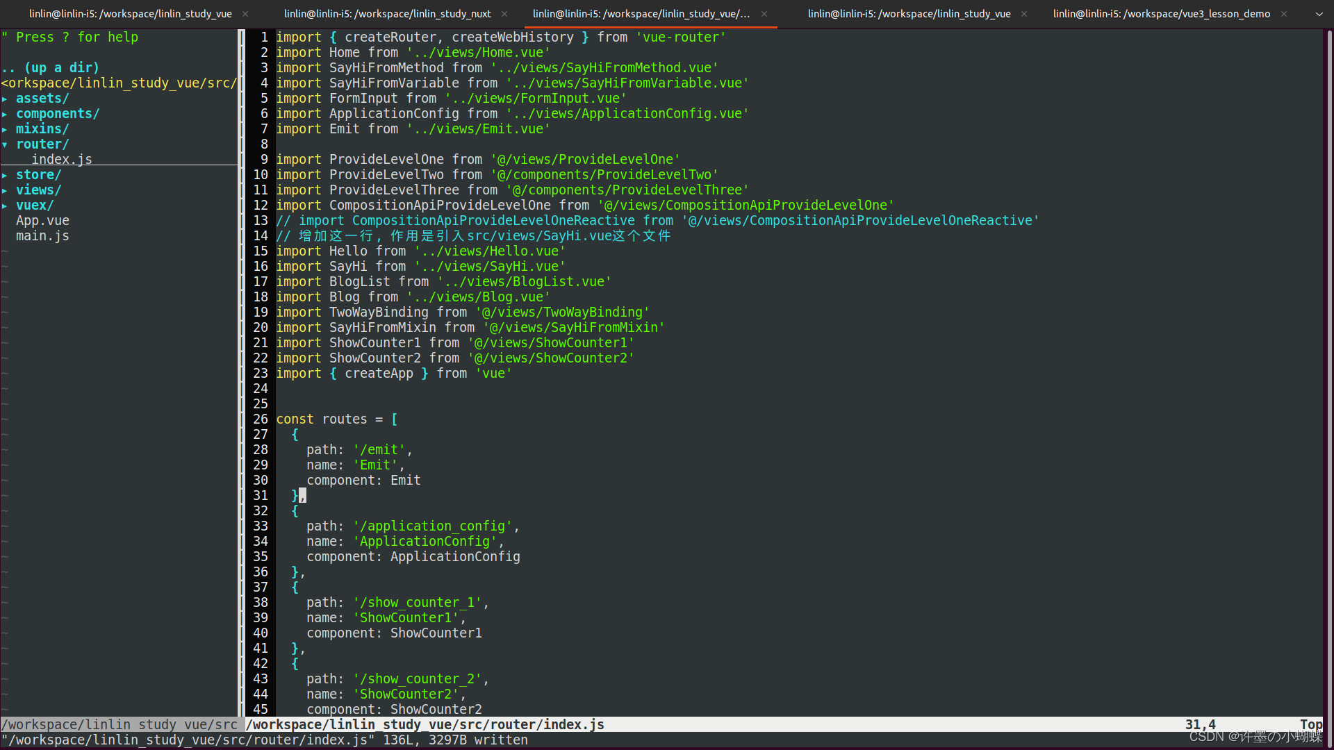1334x750 pixels.
Task: Expand the vuex/ directory
Action: point(35,206)
